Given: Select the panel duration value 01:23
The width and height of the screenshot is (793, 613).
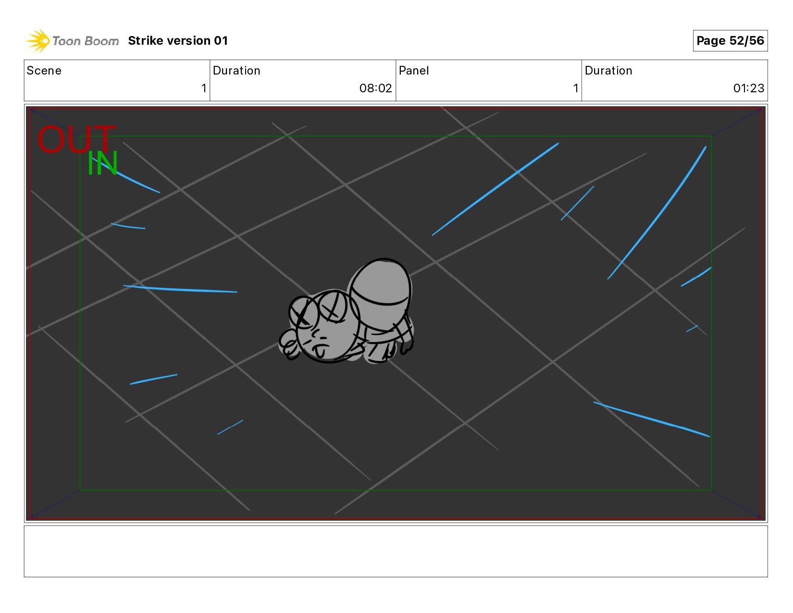Looking at the screenshot, I should coord(748,88).
